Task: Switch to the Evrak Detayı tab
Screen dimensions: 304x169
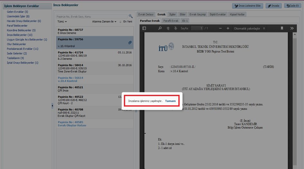Action: [x=146, y=14]
